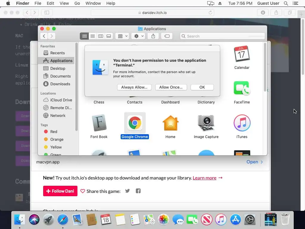Open Safari from the Dock
This screenshot has height=229, width=305.
(63, 219)
